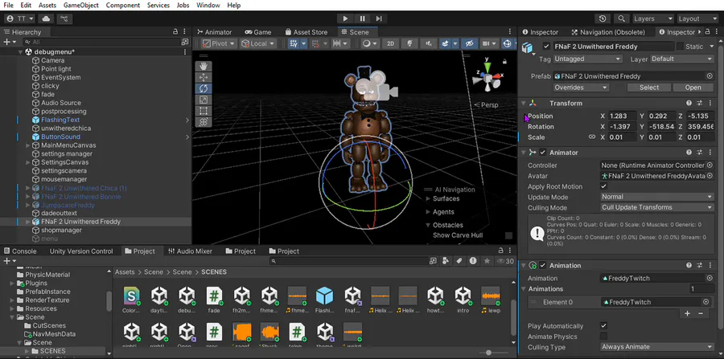Toggle Animator component enabled checkbox
Screen dimensions: 724x359
coord(543,153)
